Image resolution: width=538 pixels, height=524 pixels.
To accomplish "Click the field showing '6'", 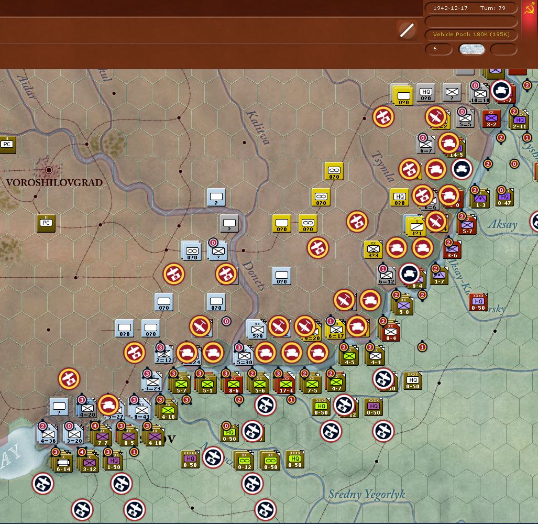I will (x=438, y=49).
